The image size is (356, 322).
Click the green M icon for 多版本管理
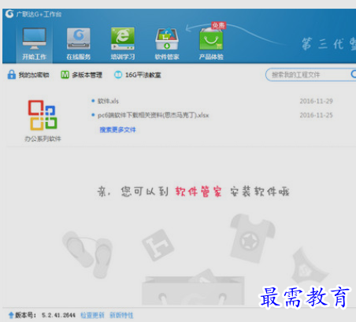(65, 75)
